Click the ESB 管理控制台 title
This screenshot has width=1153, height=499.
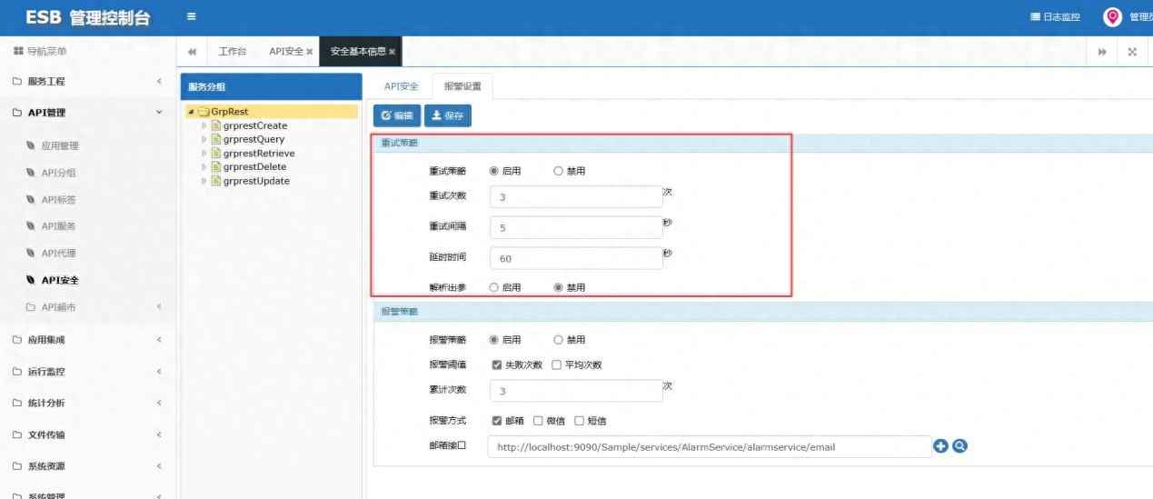[x=87, y=17]
